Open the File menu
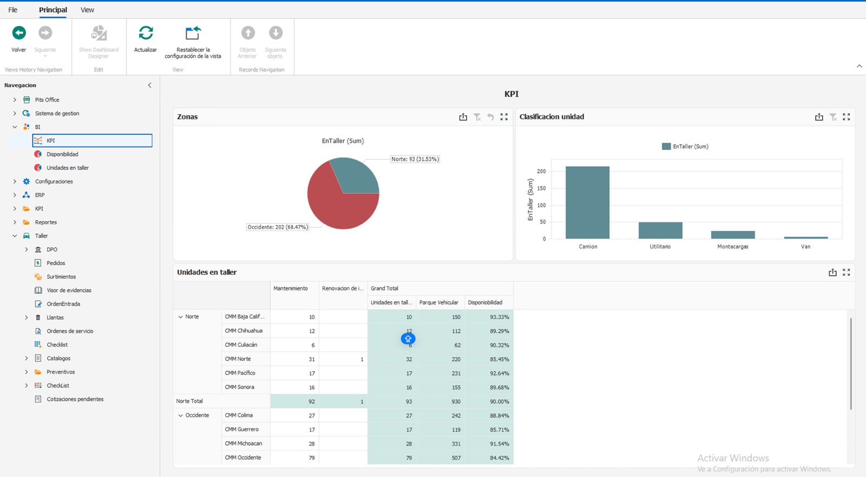Image resolution: width=866 pixels, height=477 pixels. pyautogui.click(x=13, y=10)
